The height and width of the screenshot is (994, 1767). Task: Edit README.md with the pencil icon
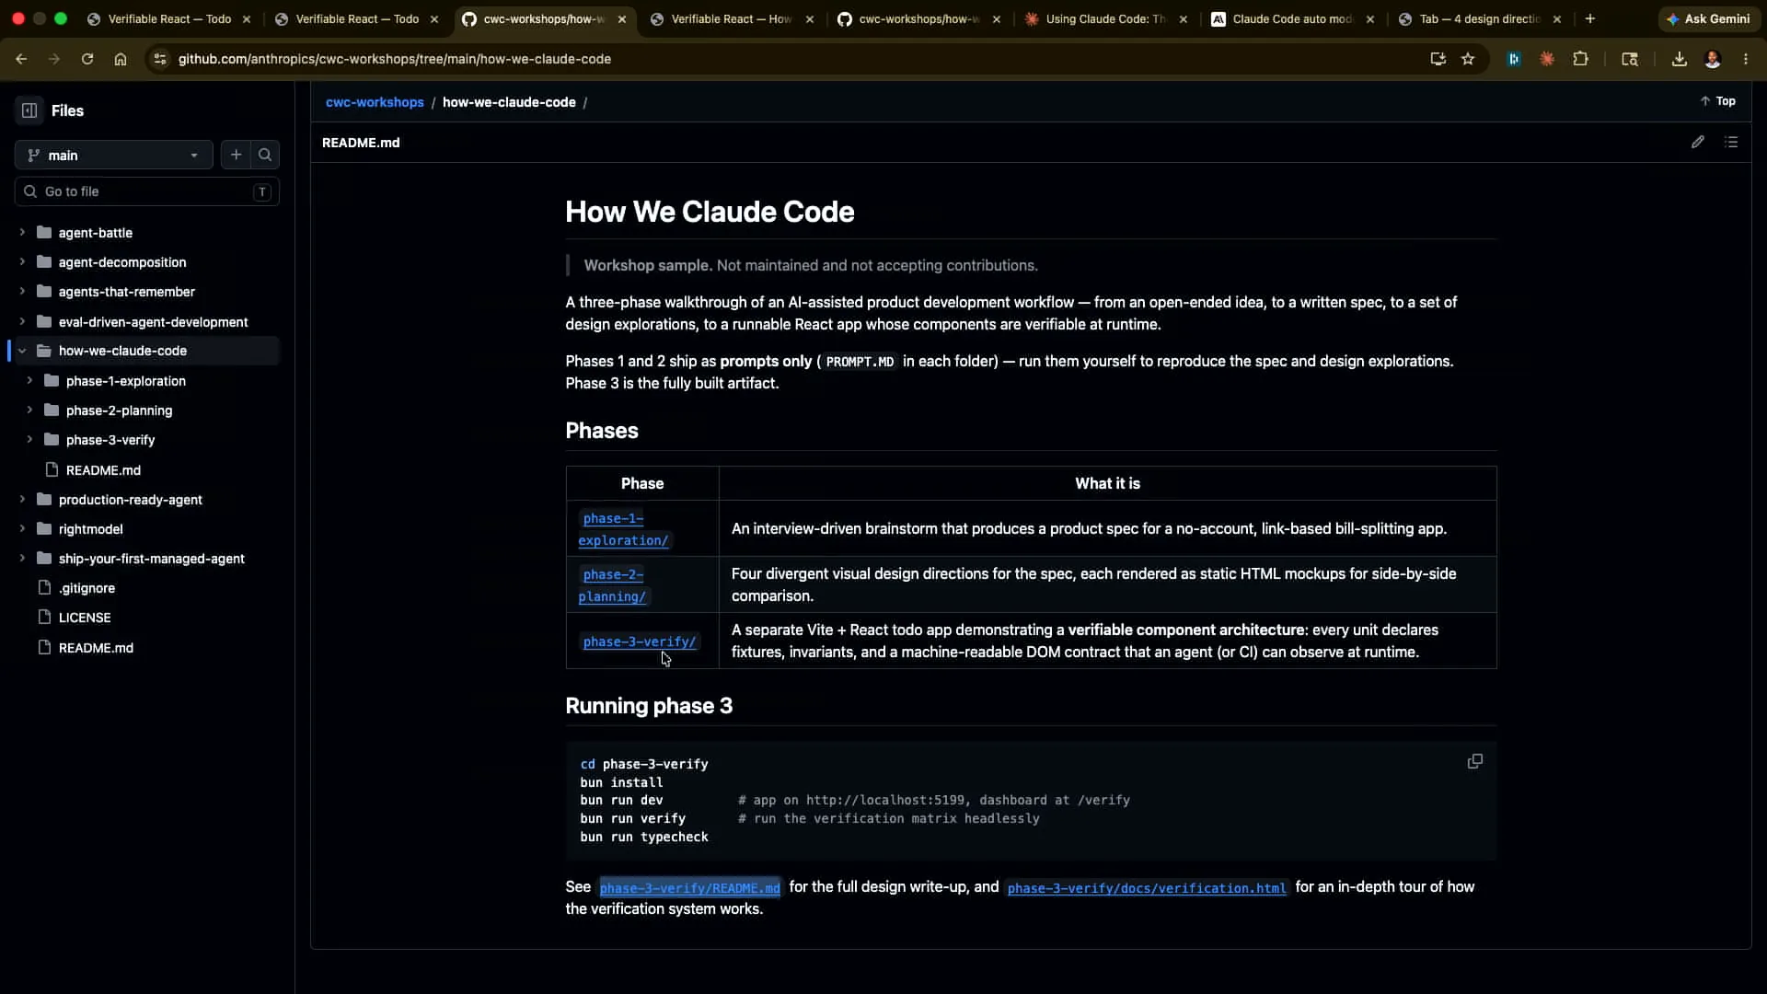[1697, 143]
